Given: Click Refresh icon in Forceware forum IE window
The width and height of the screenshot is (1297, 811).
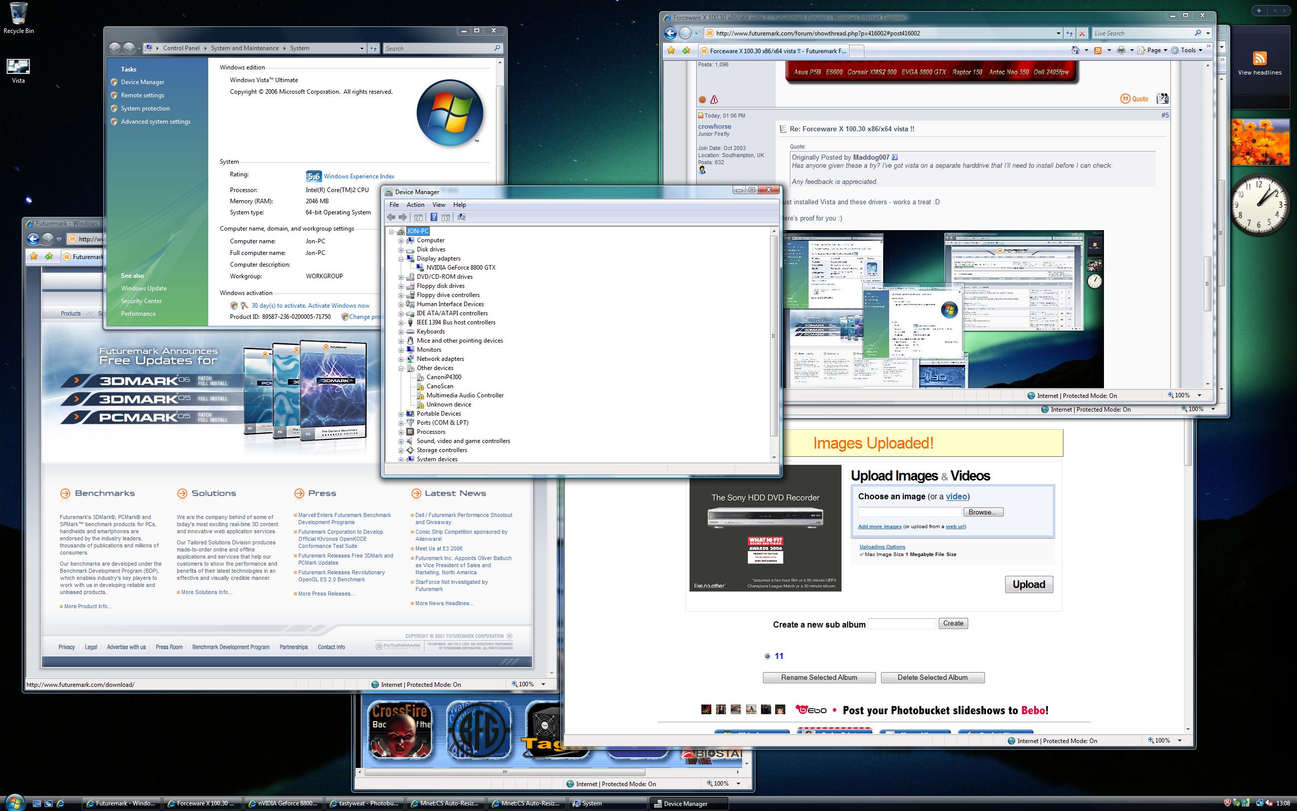Looking at the screenshot, I should point(1069,33).
